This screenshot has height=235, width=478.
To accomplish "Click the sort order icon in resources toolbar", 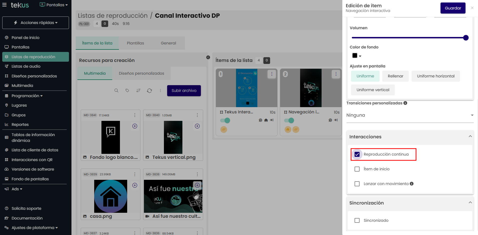I will 138,91.
